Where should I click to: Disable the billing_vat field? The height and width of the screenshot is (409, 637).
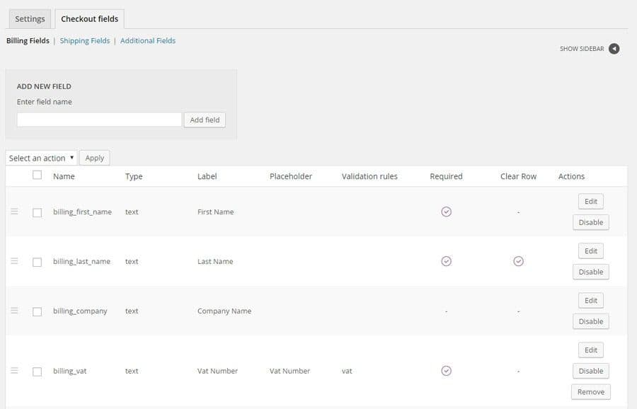(591, 371)
